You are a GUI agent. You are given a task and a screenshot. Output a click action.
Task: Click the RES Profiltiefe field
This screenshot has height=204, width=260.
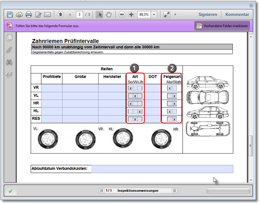(x=52, y=119)
